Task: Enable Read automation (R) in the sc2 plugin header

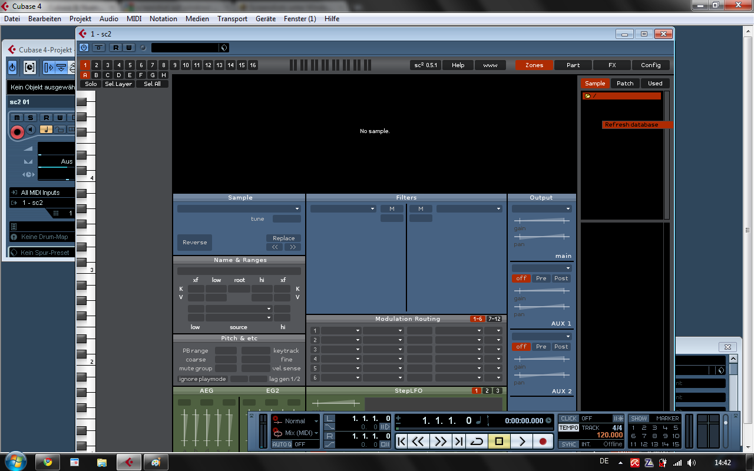Action: tap(115, 48)
